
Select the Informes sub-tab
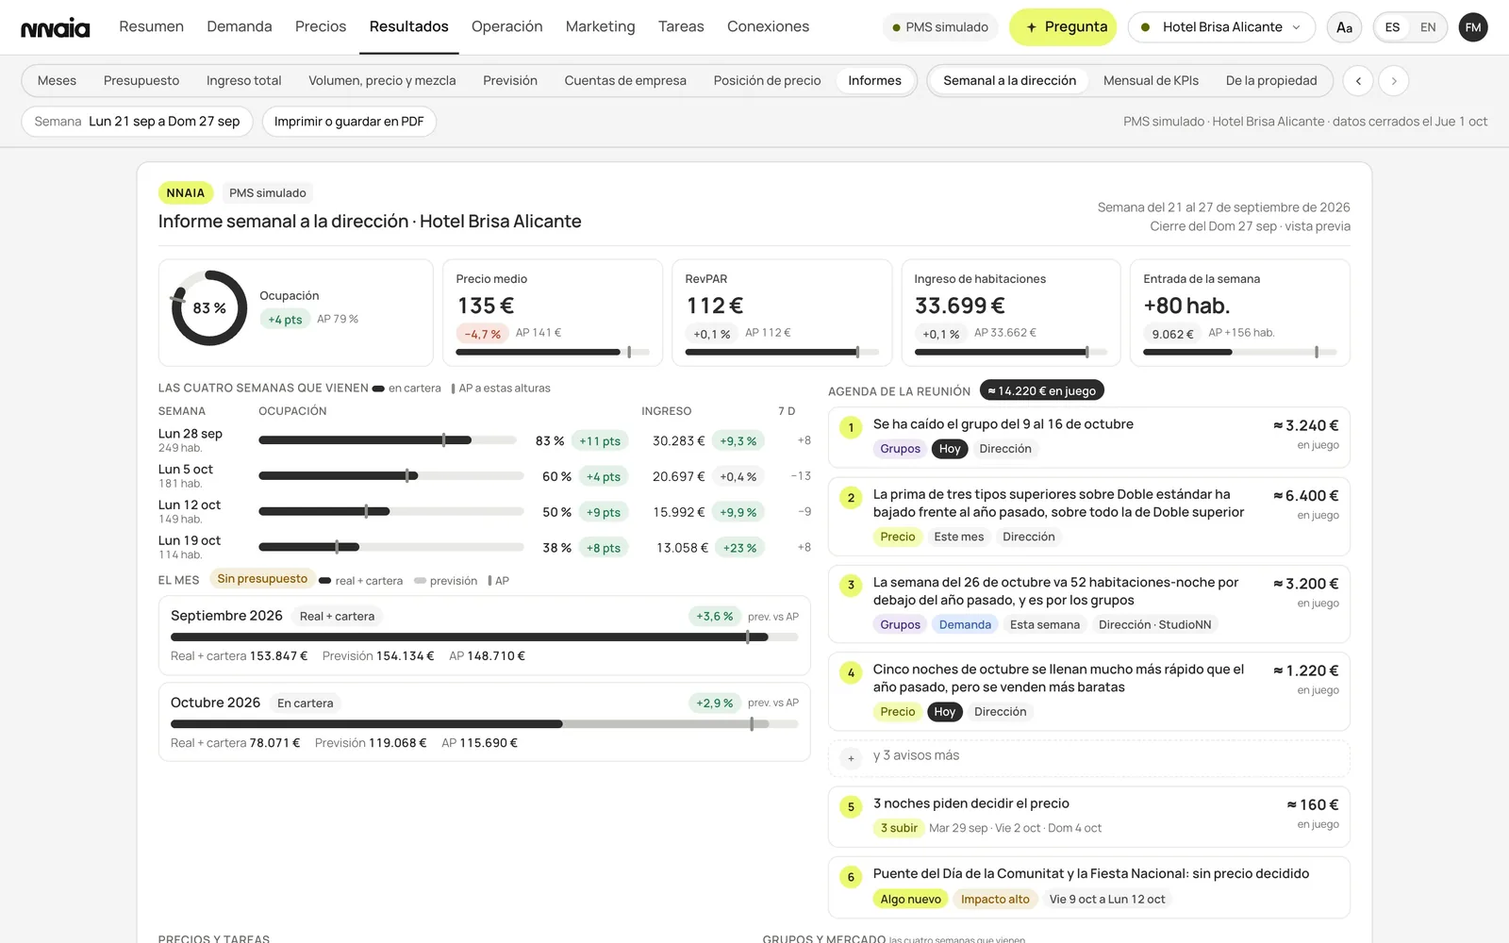click(874, 81)
